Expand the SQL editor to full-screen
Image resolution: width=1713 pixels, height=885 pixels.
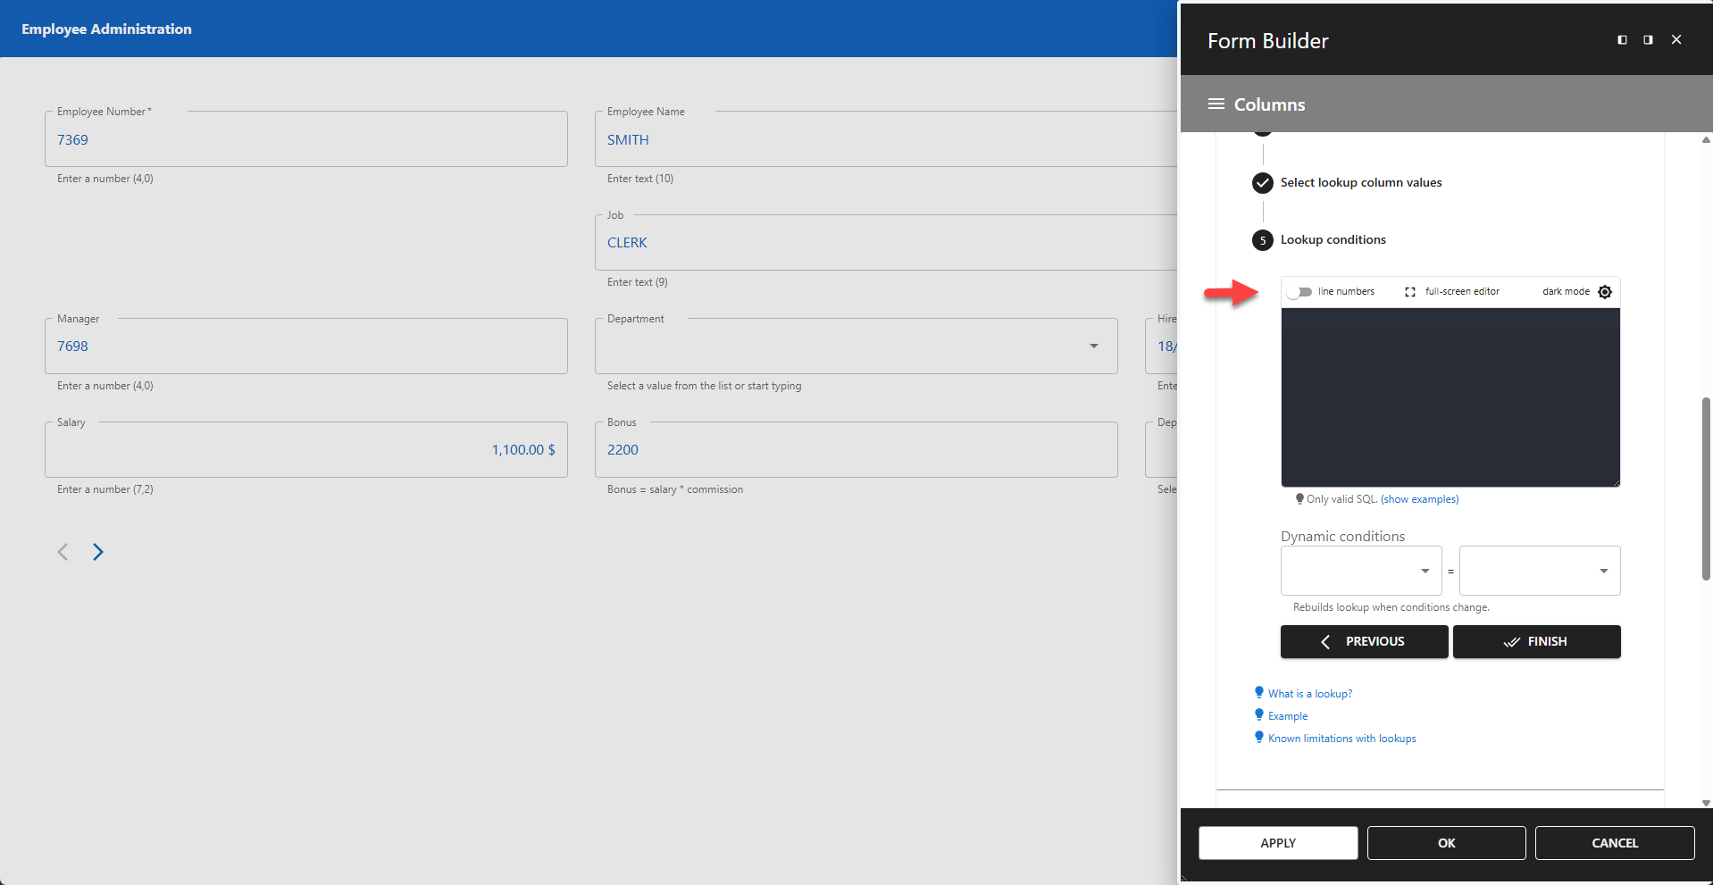coord(1410,291)
